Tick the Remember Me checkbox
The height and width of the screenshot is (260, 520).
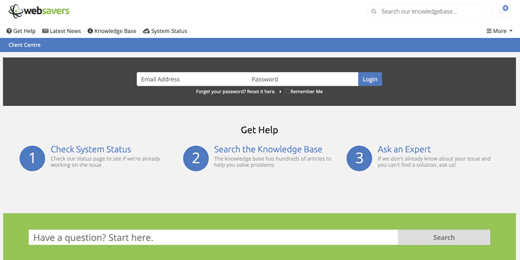tap(287, 91)
